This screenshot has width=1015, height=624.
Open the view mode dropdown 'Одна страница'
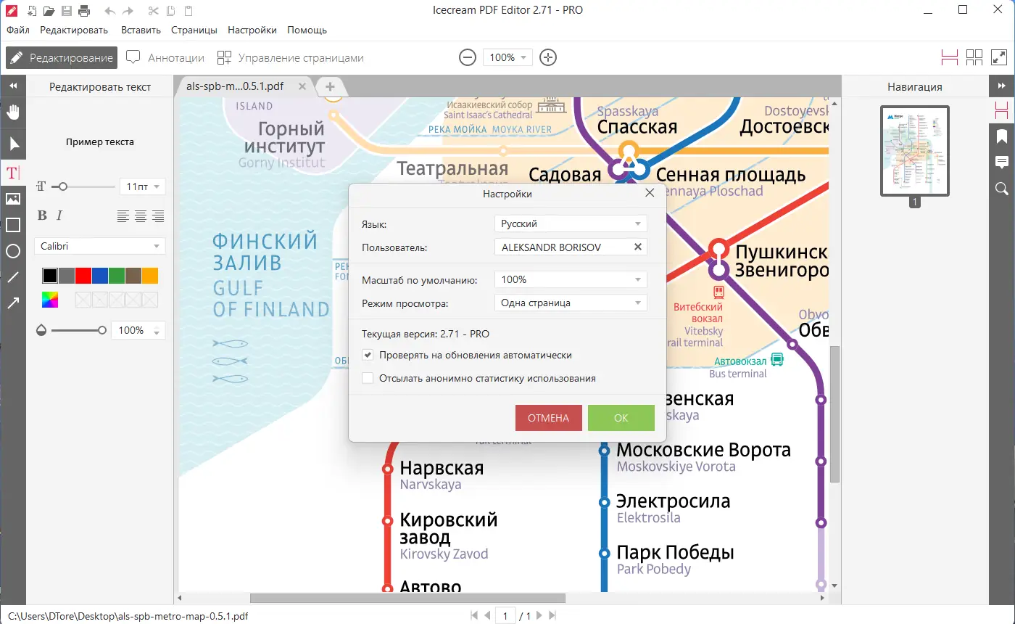click(x=570, y=302)
